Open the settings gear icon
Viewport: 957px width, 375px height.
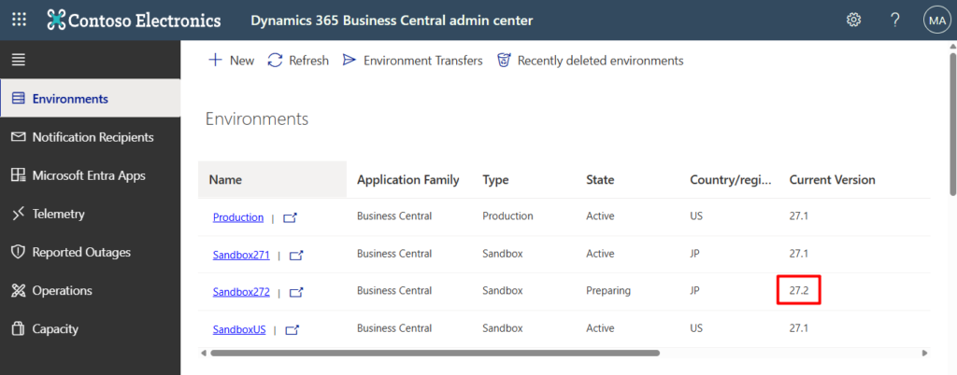click(853, 20)
